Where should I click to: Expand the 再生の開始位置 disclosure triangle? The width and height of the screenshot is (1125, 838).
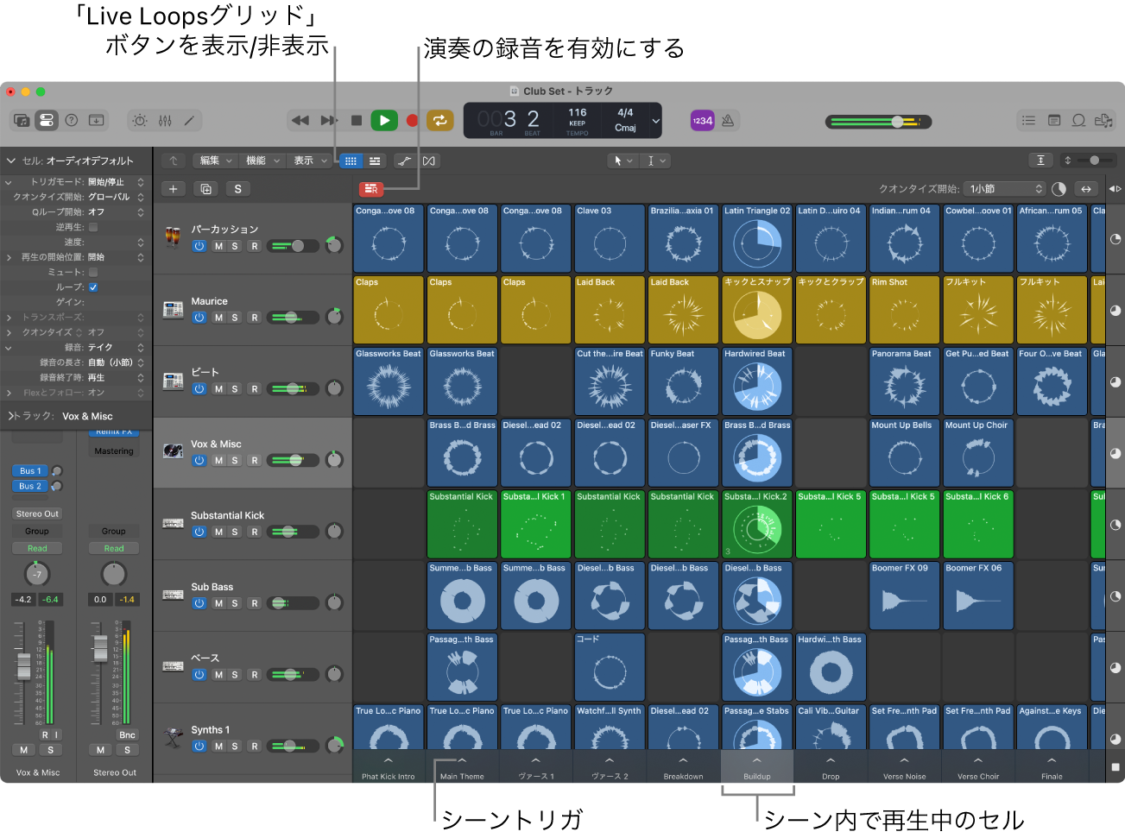[x=9, y=257]
